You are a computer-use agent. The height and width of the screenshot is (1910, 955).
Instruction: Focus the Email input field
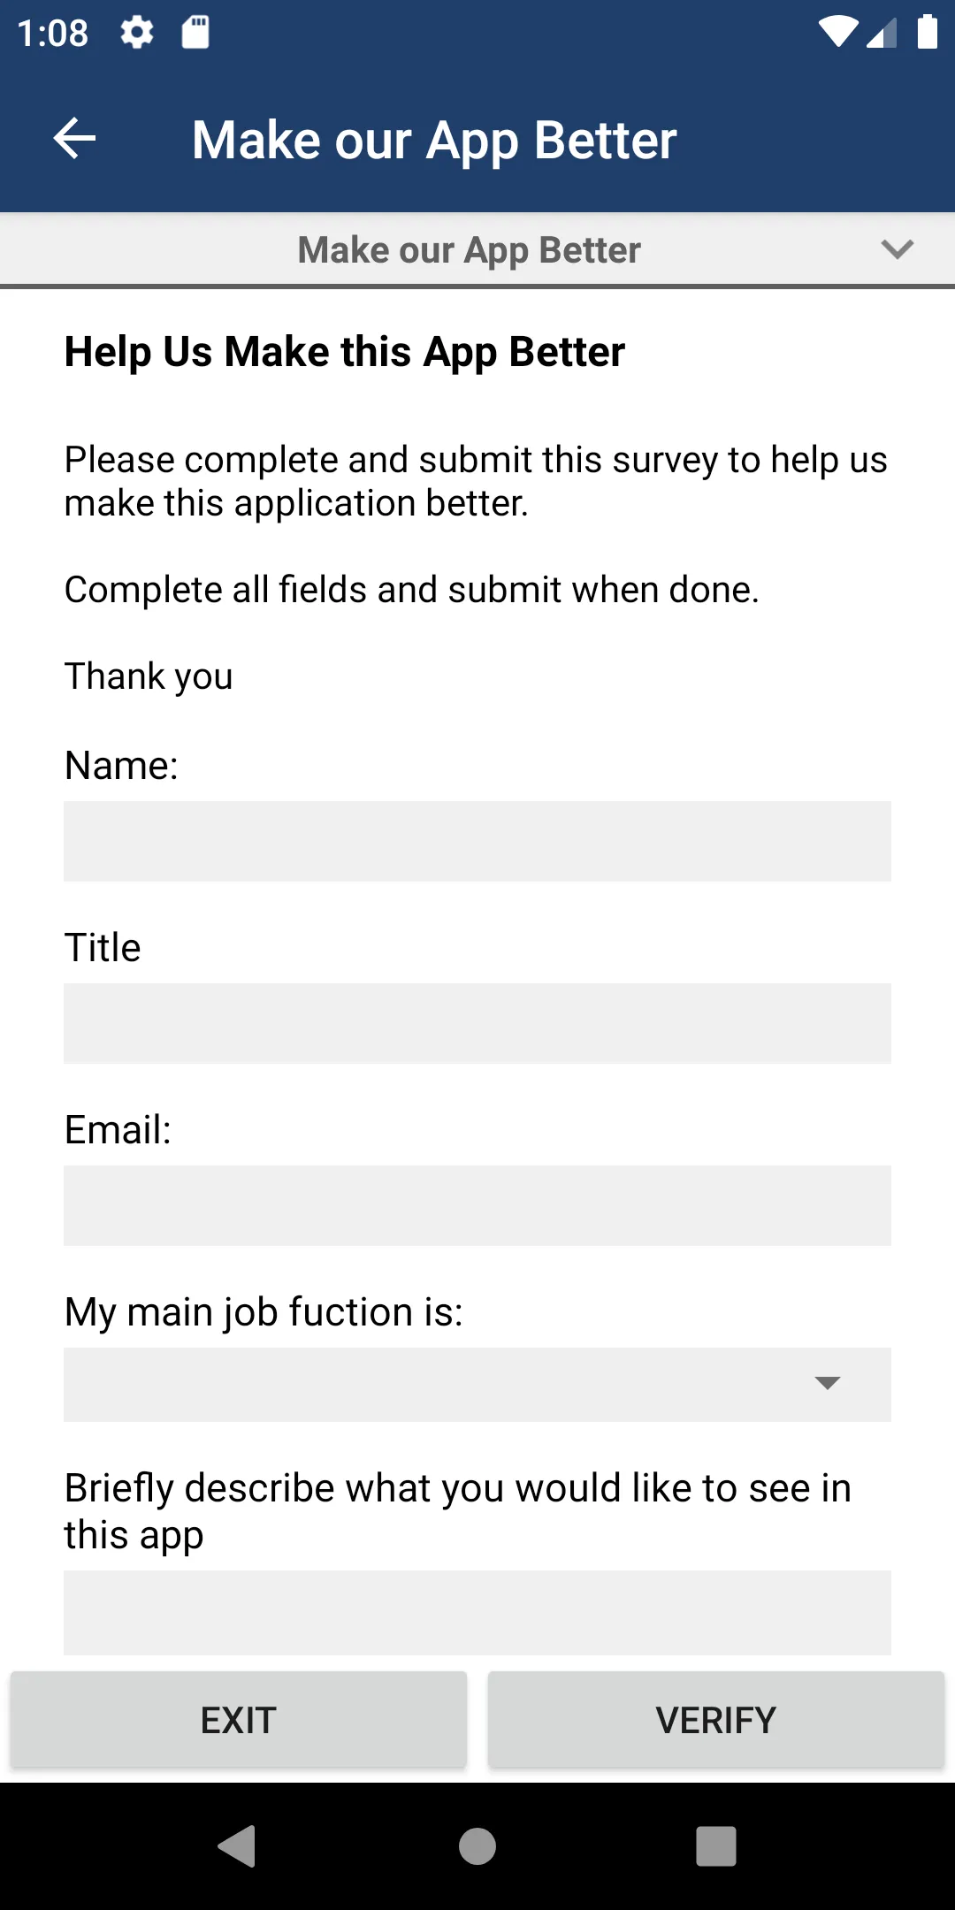(477, 1205)
